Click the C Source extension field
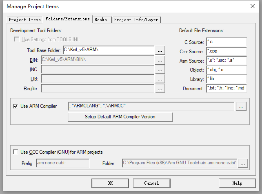The height and width of the screenshot is (194, 262). click(x=226, y=42)
